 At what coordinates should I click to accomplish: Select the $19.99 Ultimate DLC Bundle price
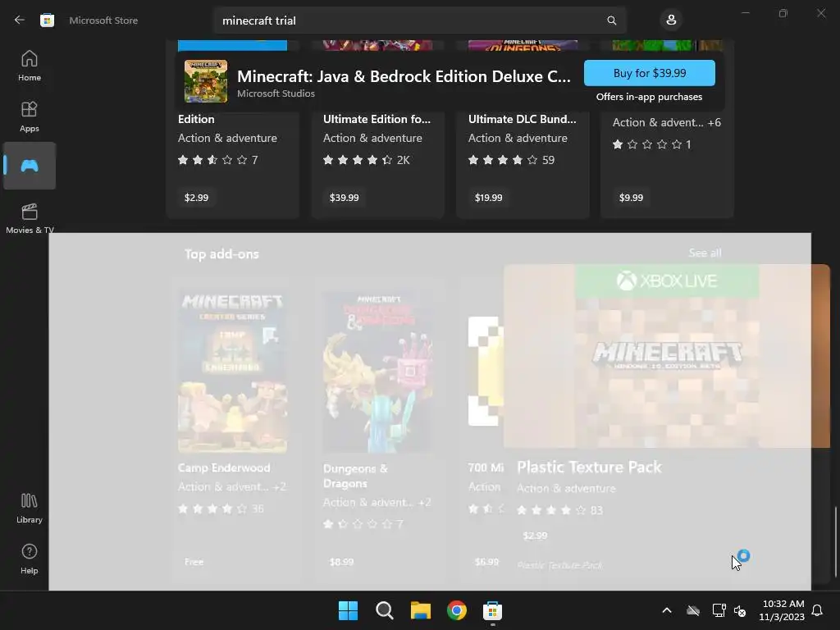(489, 198)
